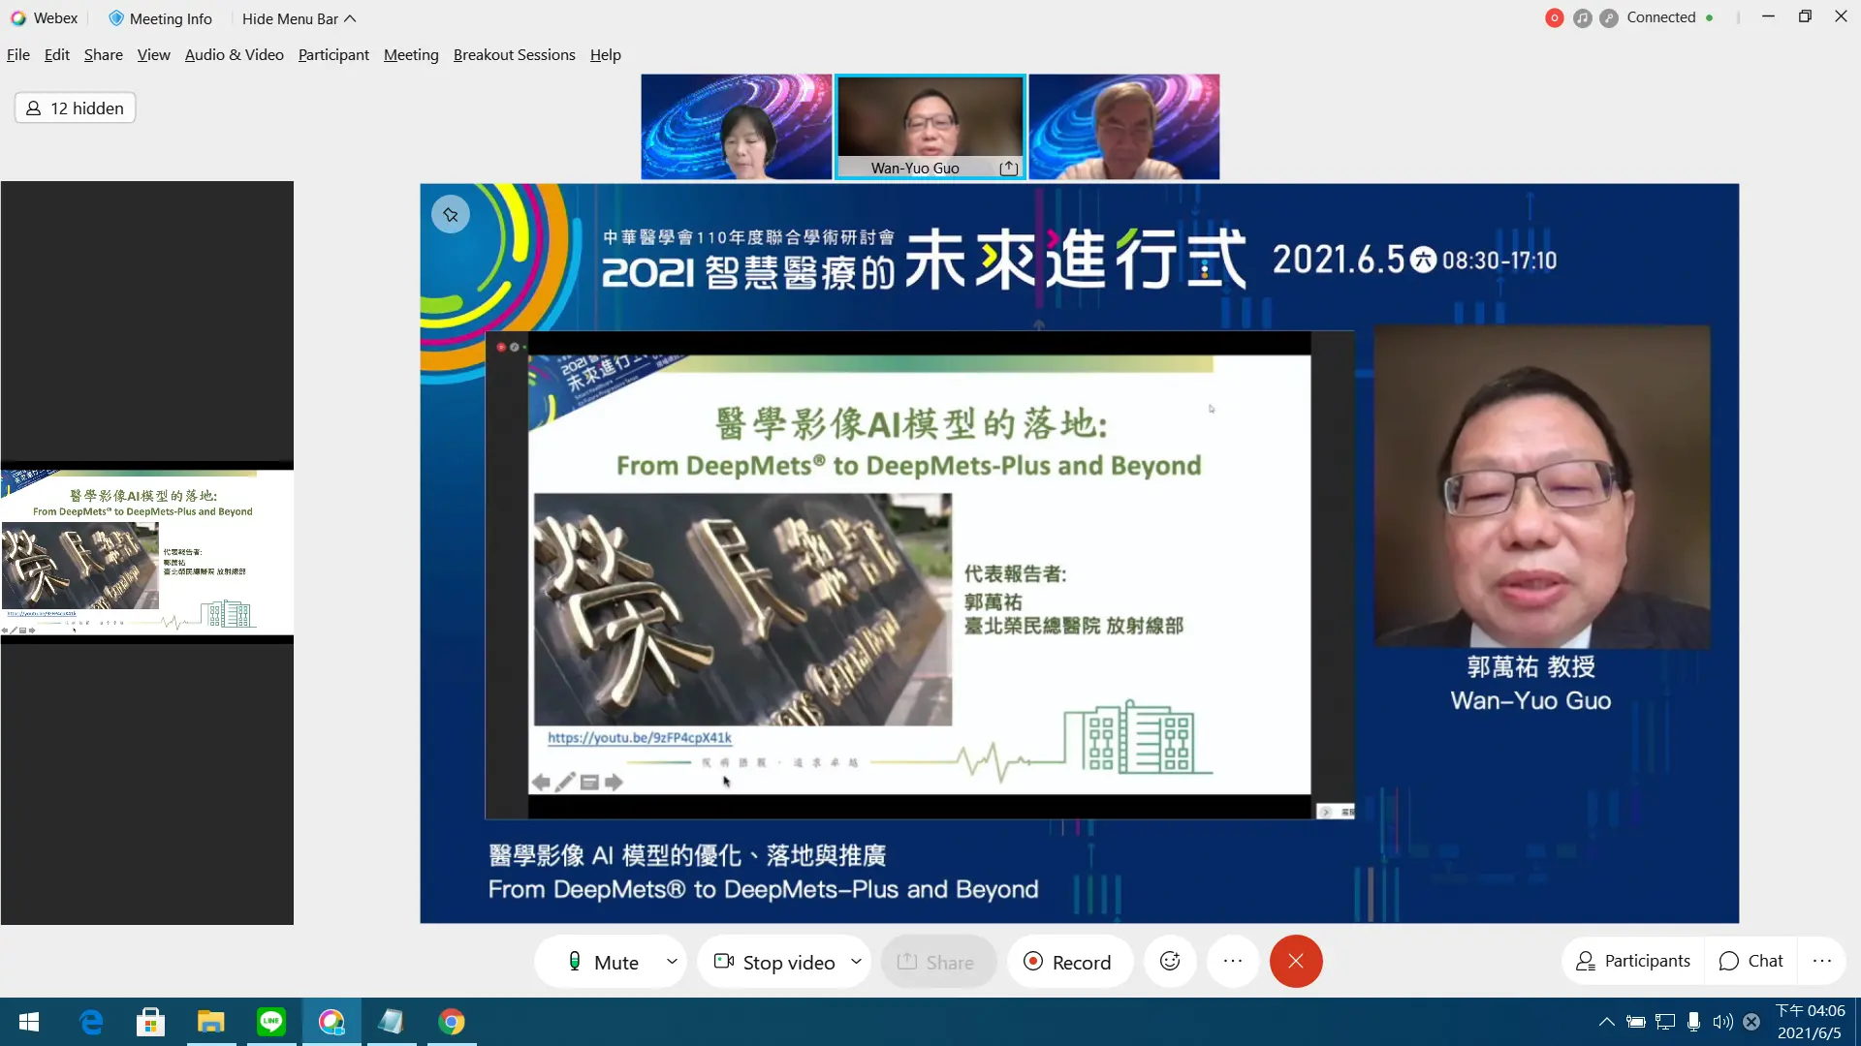
Task: Open the Participants panel
Action: tap(1633, 961)
